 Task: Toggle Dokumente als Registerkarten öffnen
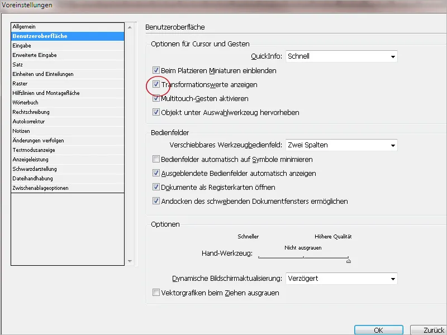156,187
